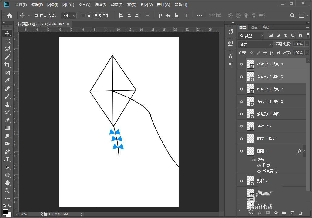The height and width of the screenshot is (218, 312).
Task: Filter layers by type layers (T icon)
Action: [x=286, y=35]
